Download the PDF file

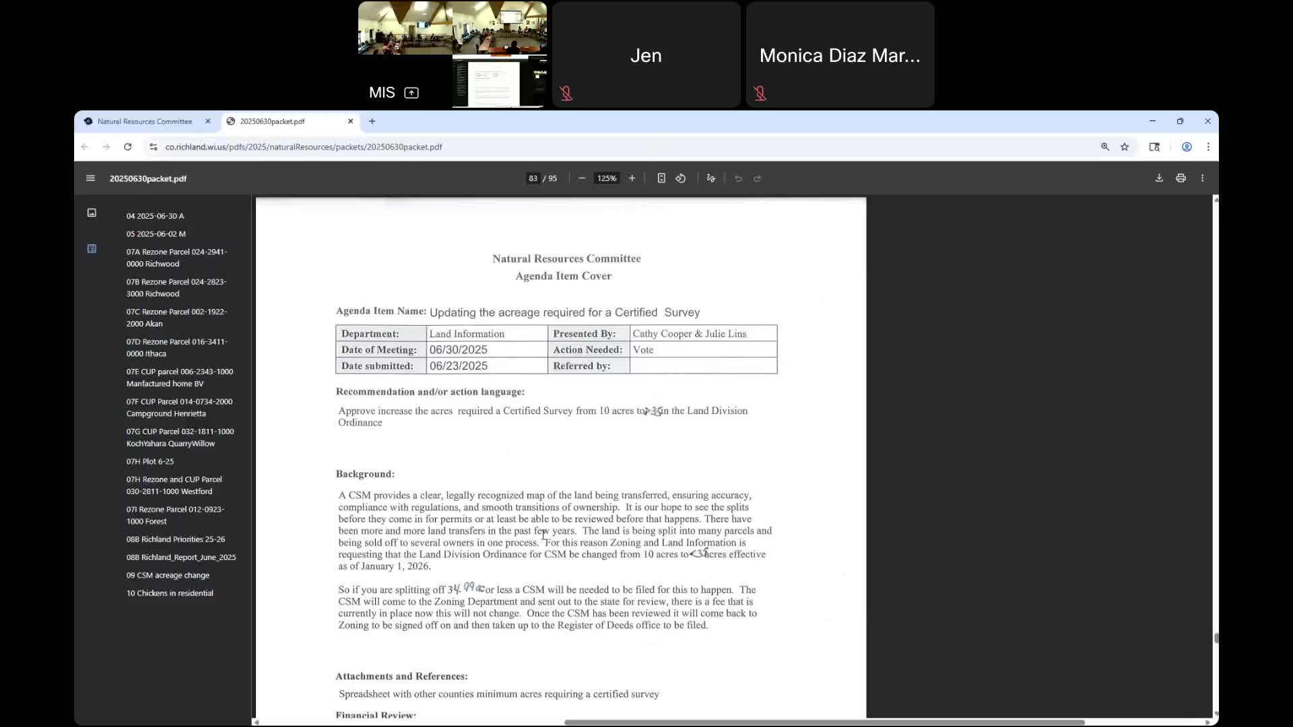pos(1159,178)
